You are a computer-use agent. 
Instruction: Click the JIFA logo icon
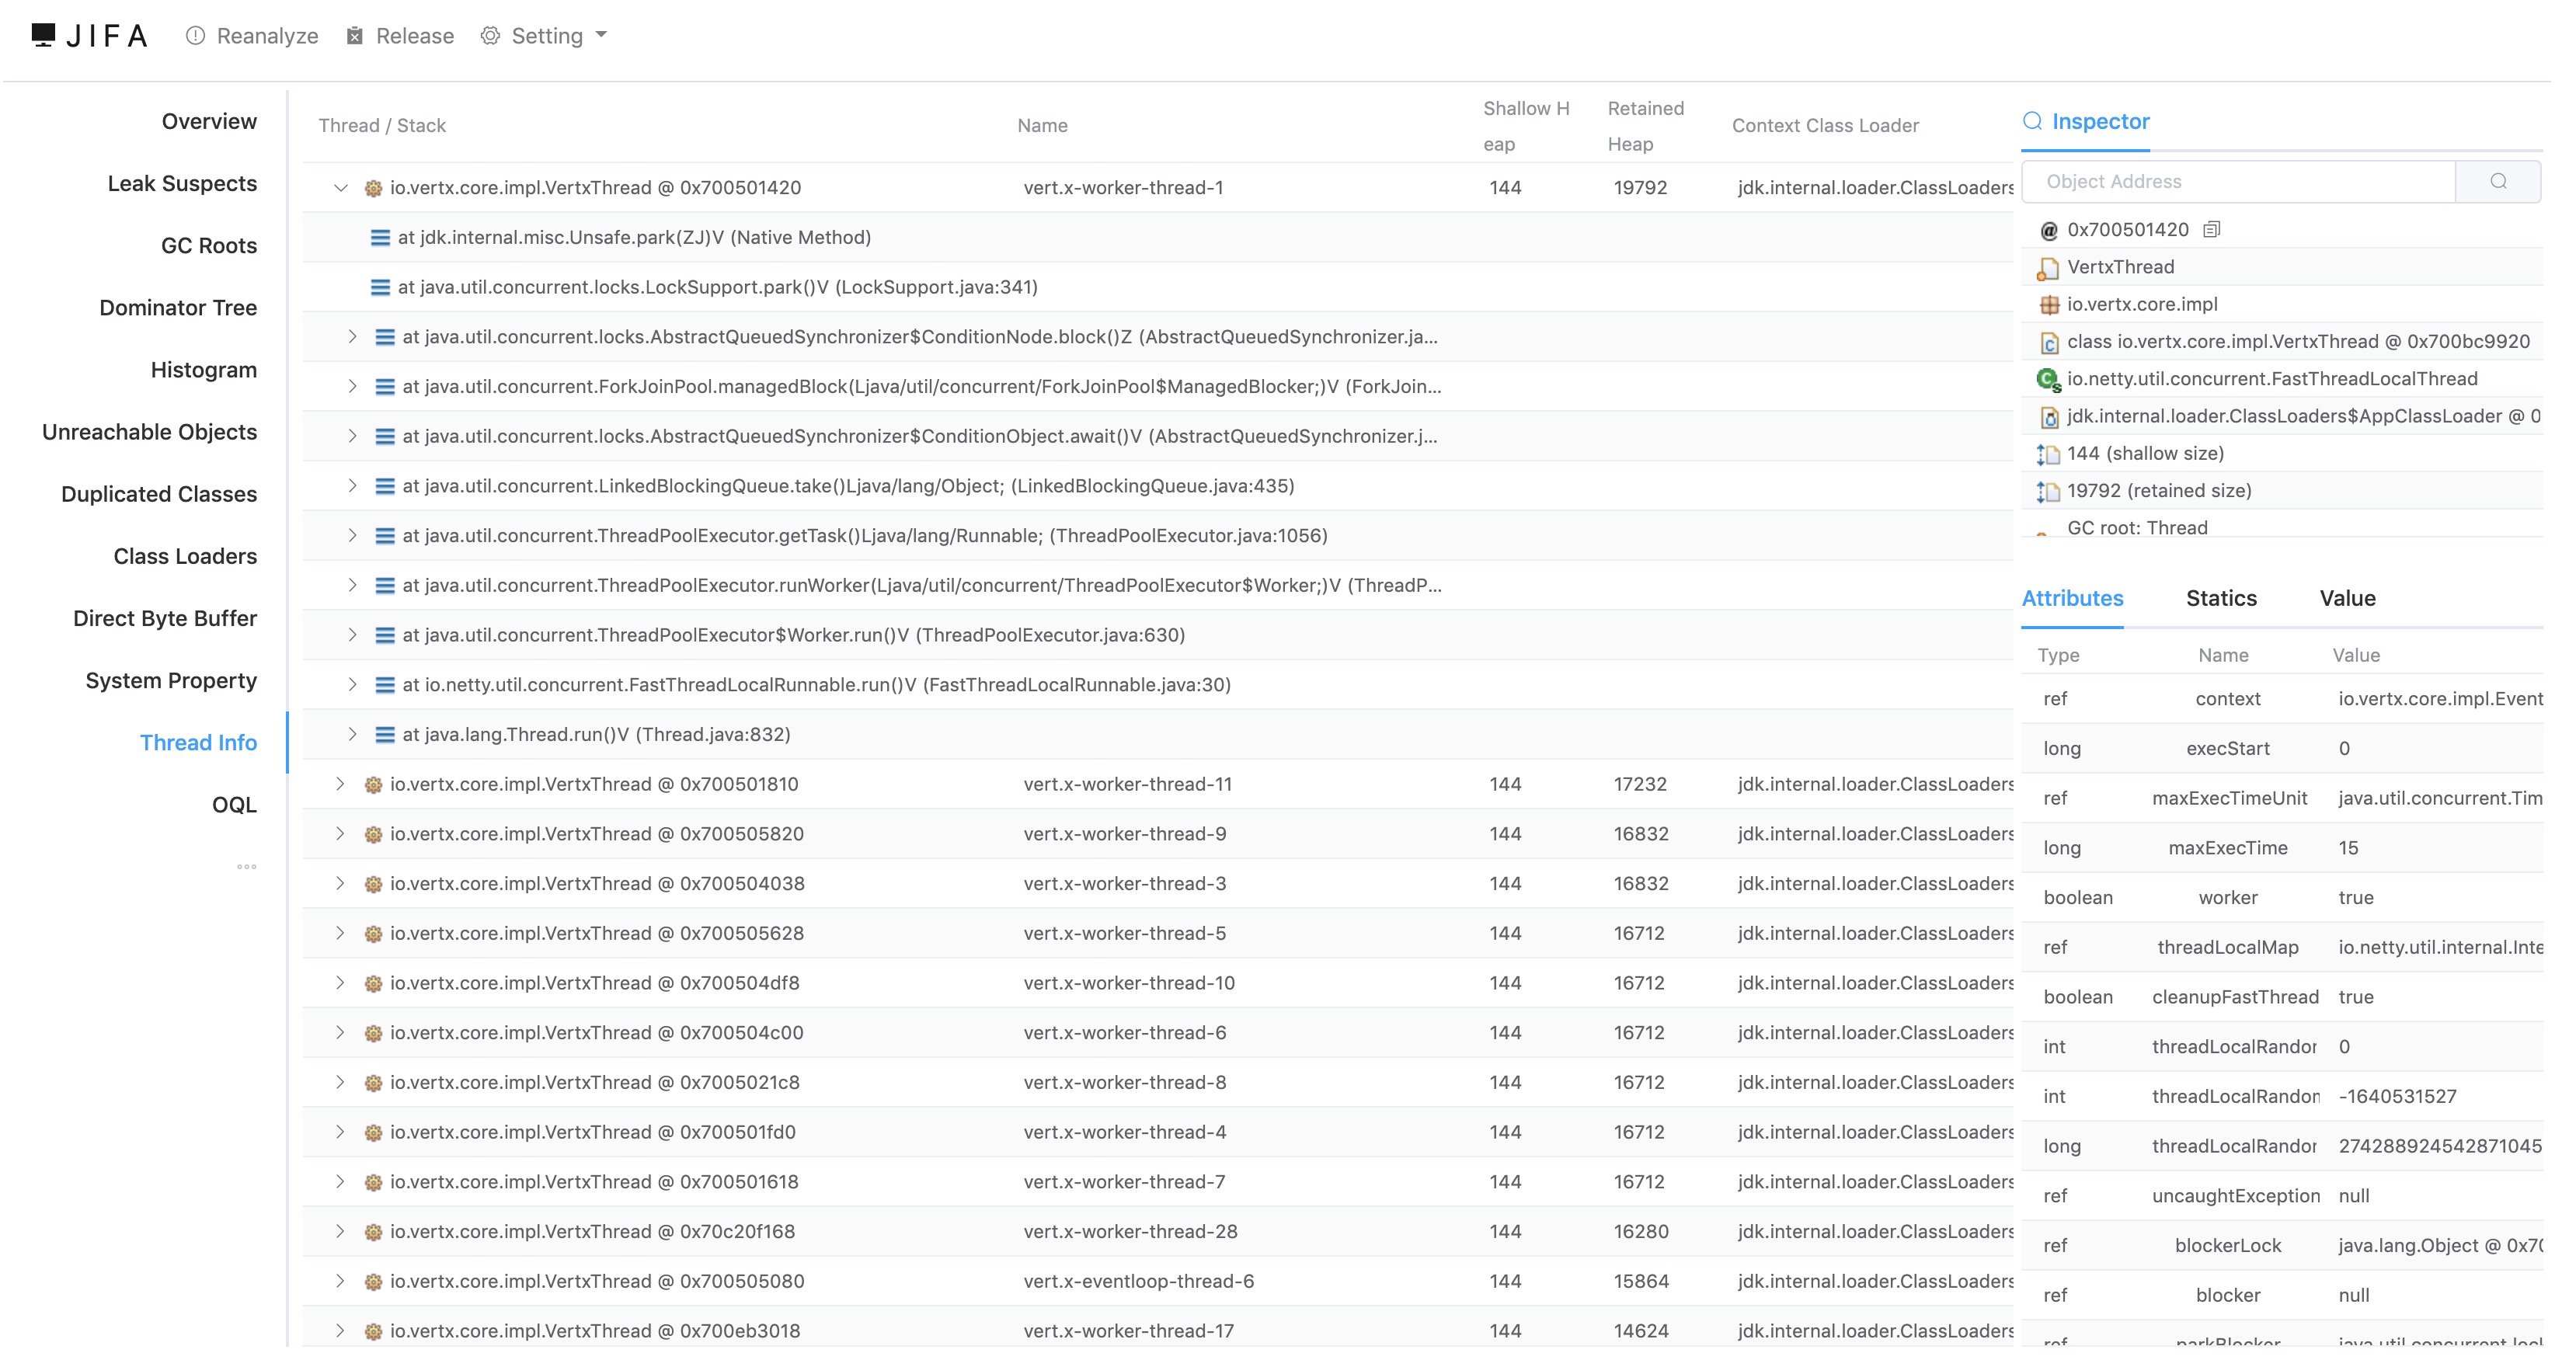(43, 35)
